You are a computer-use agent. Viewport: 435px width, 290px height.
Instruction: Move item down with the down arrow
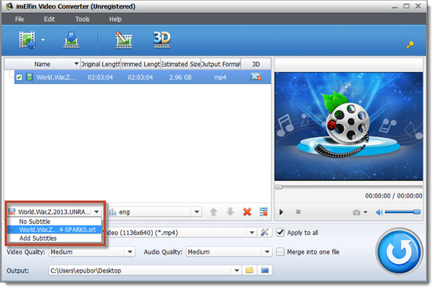[x=231, y=212]
